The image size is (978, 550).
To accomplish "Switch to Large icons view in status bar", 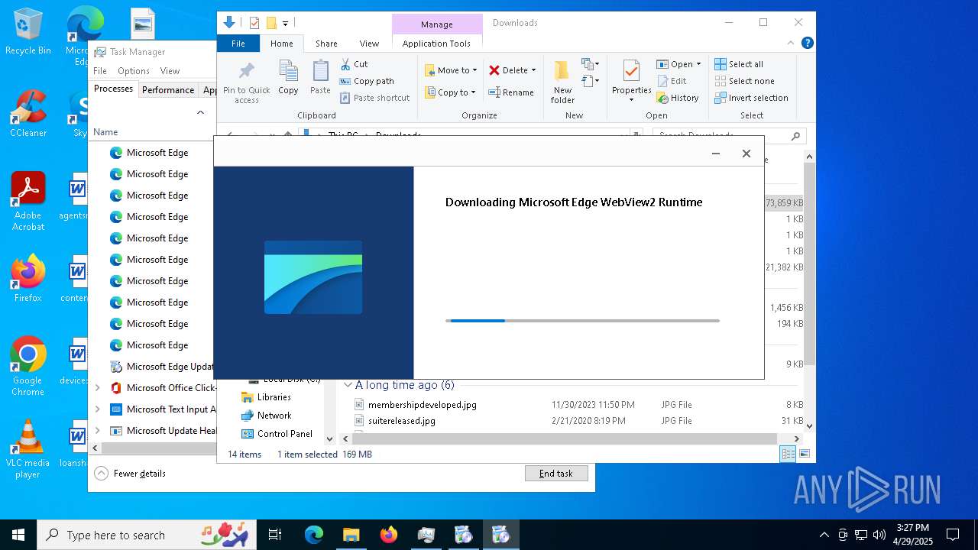I will pyautogui.click(x=804, y=454).
